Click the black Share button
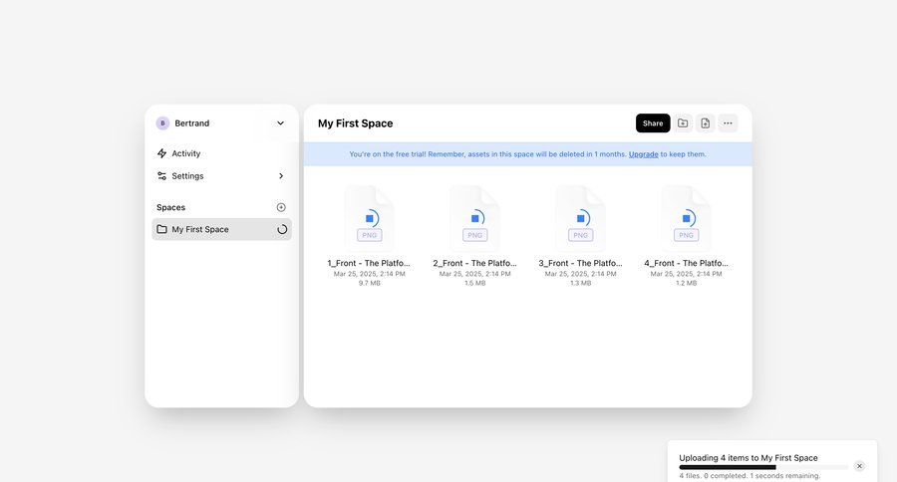Screen dimensions: 897x482 [x=653, y=123]
